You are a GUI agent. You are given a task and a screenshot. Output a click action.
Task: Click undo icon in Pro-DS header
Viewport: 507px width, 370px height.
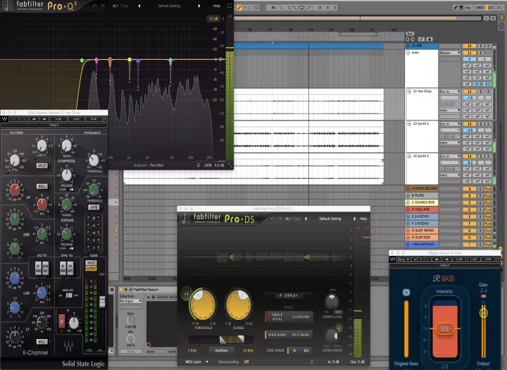pyautogui.click(x=273, y=218)
